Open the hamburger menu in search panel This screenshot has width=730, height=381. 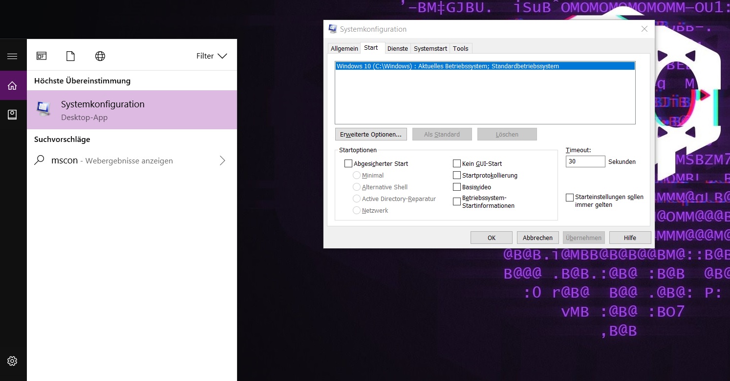(12, 56)
